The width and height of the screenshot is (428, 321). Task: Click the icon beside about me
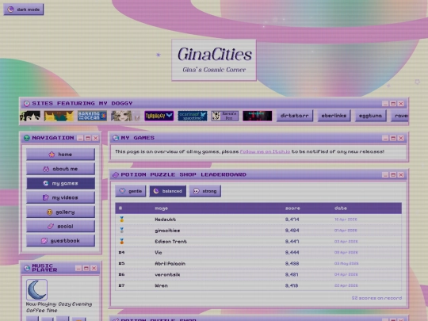(46, 169)
